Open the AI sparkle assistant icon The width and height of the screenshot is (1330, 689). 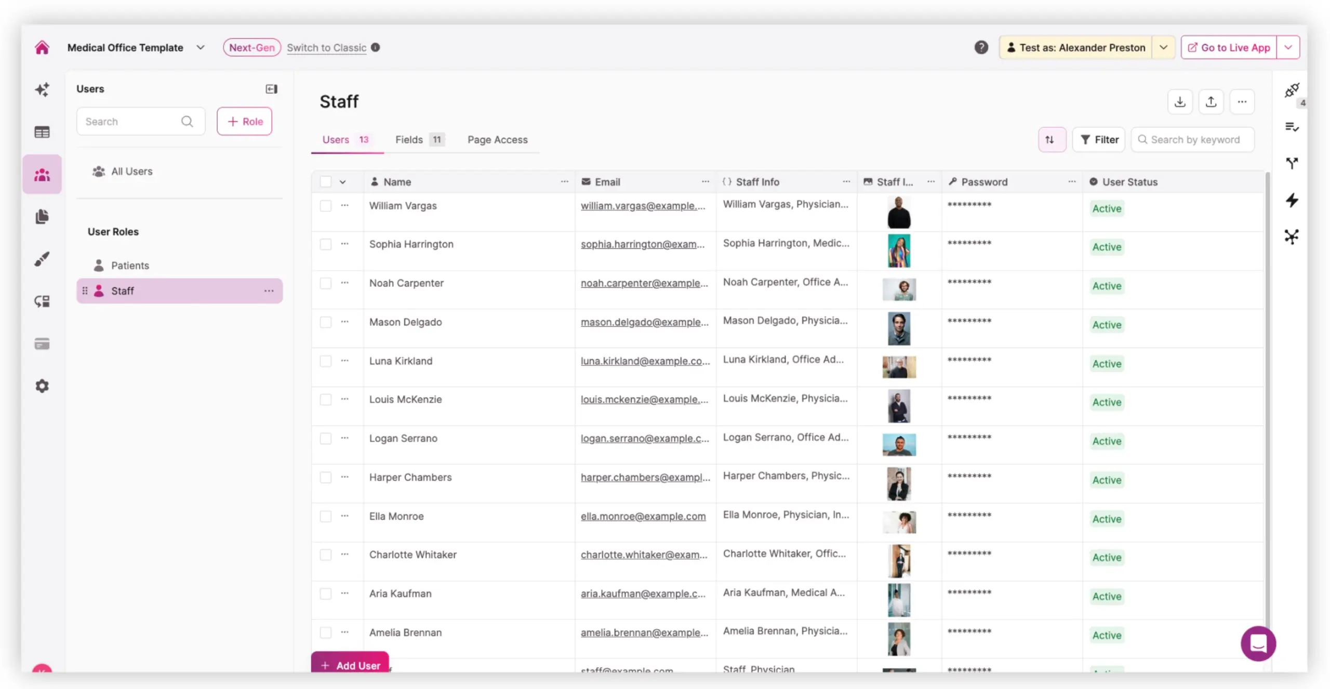(42, 89)
